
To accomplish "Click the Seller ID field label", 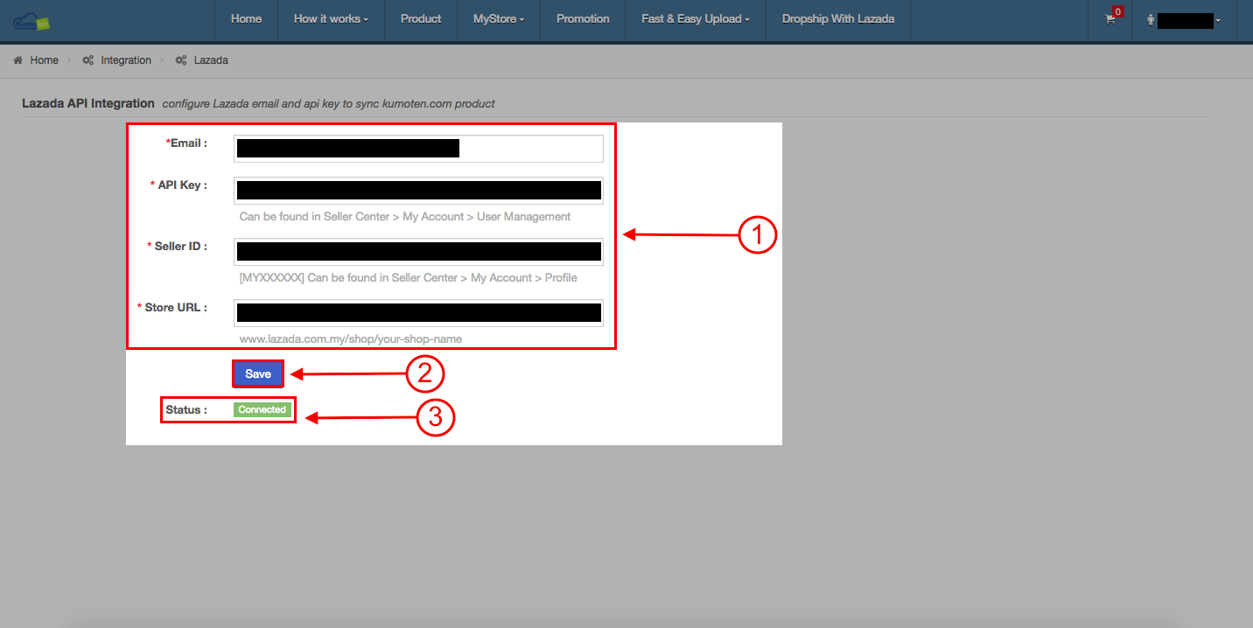I will click(178, 246).
